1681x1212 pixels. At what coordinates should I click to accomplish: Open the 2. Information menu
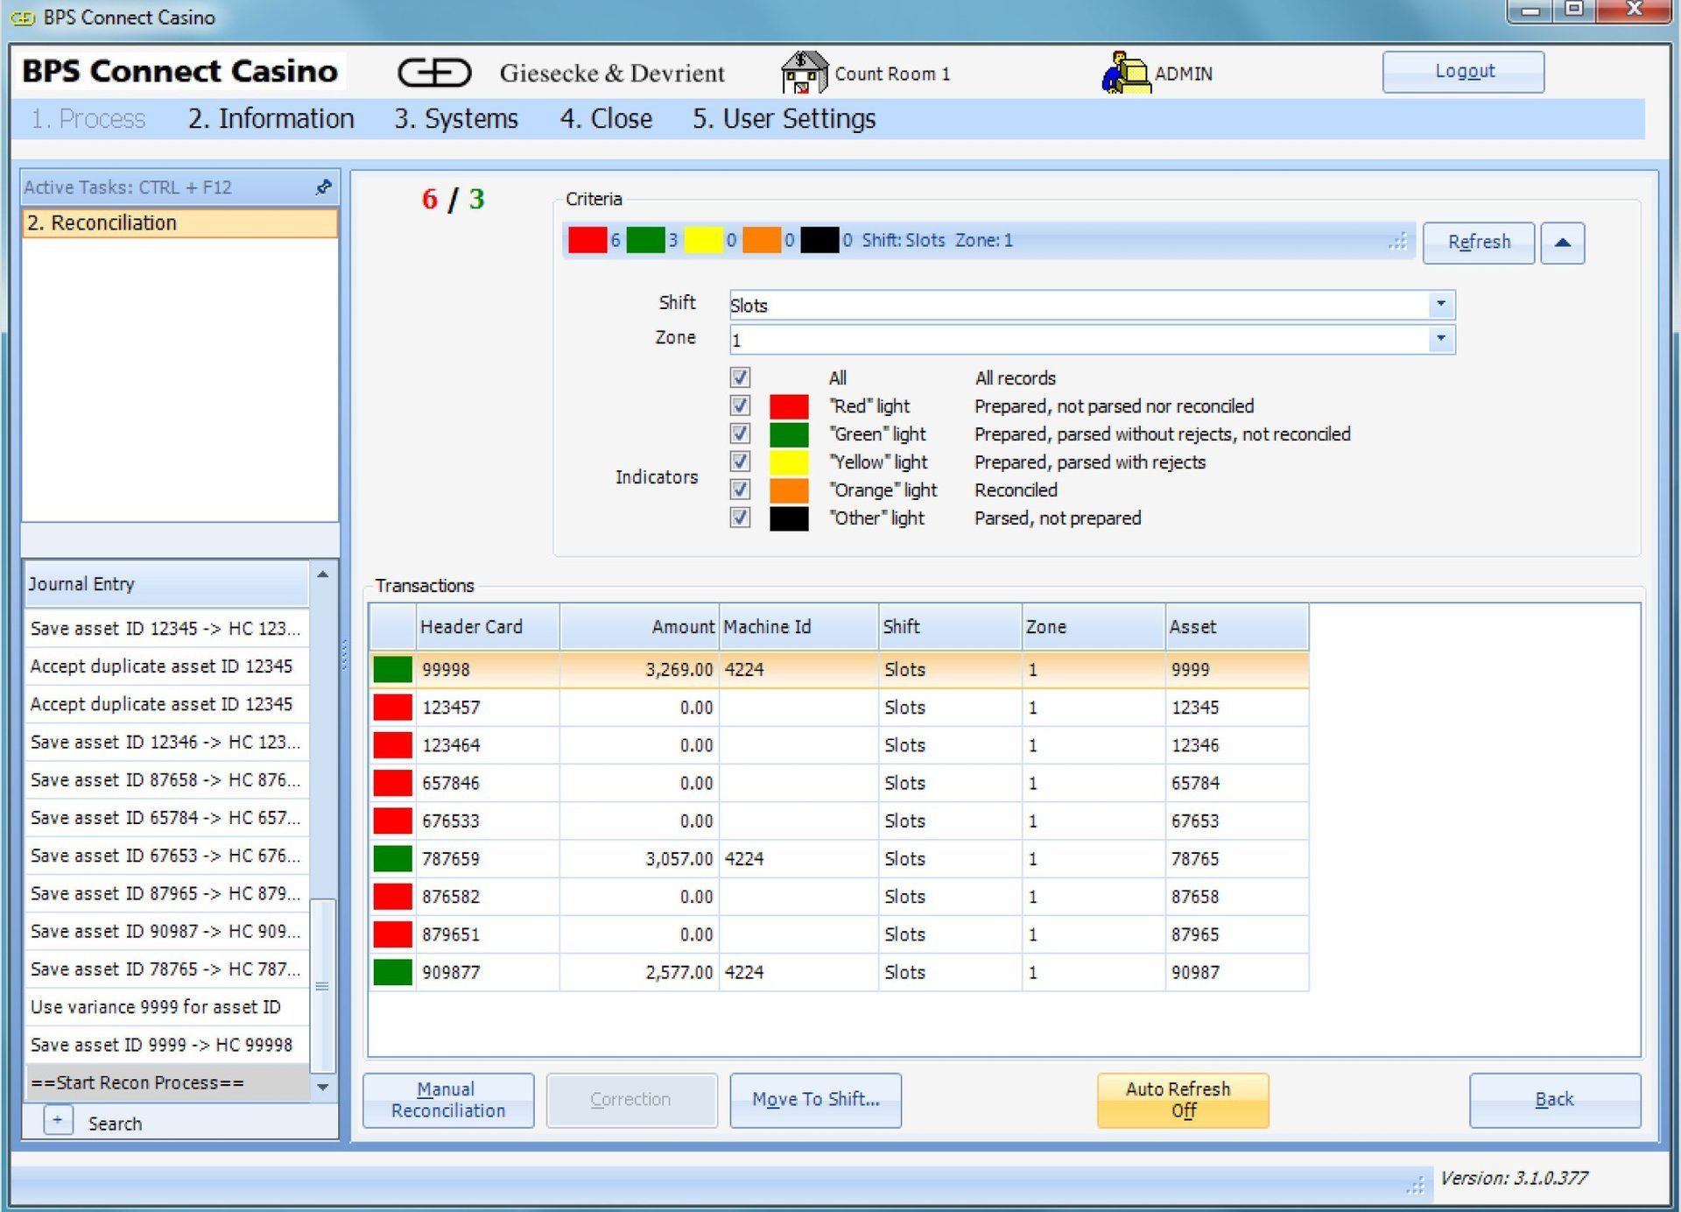pos(271,118)
